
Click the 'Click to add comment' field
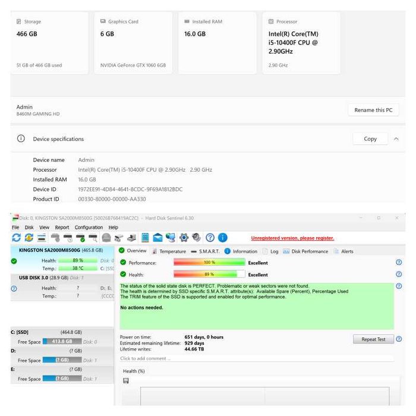pyautogui.click(x=257, y=358)
